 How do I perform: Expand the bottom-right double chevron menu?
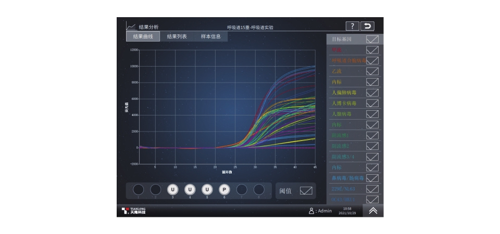point(373,211)
